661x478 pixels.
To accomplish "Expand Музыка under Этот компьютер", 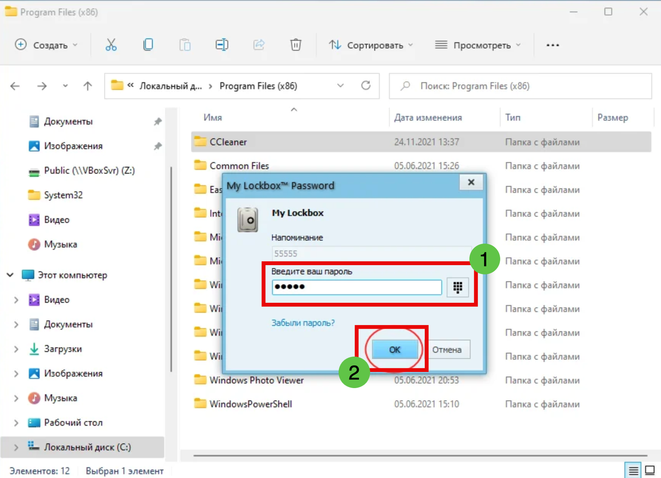I will coord(16,398).
